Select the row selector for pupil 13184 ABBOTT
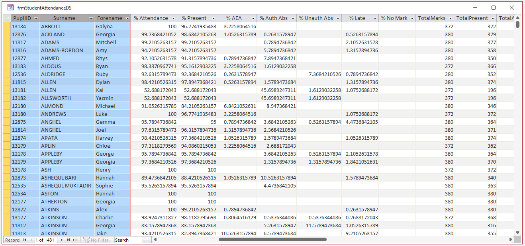The width and height of the screenshot is (525, 246). click(x=7, y=26)
